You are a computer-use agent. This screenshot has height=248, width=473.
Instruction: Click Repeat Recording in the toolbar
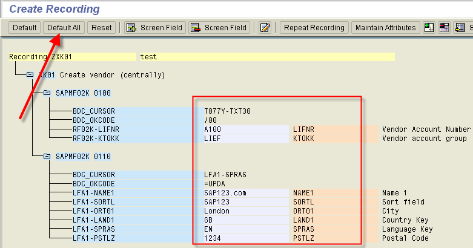tap(314, 28)
